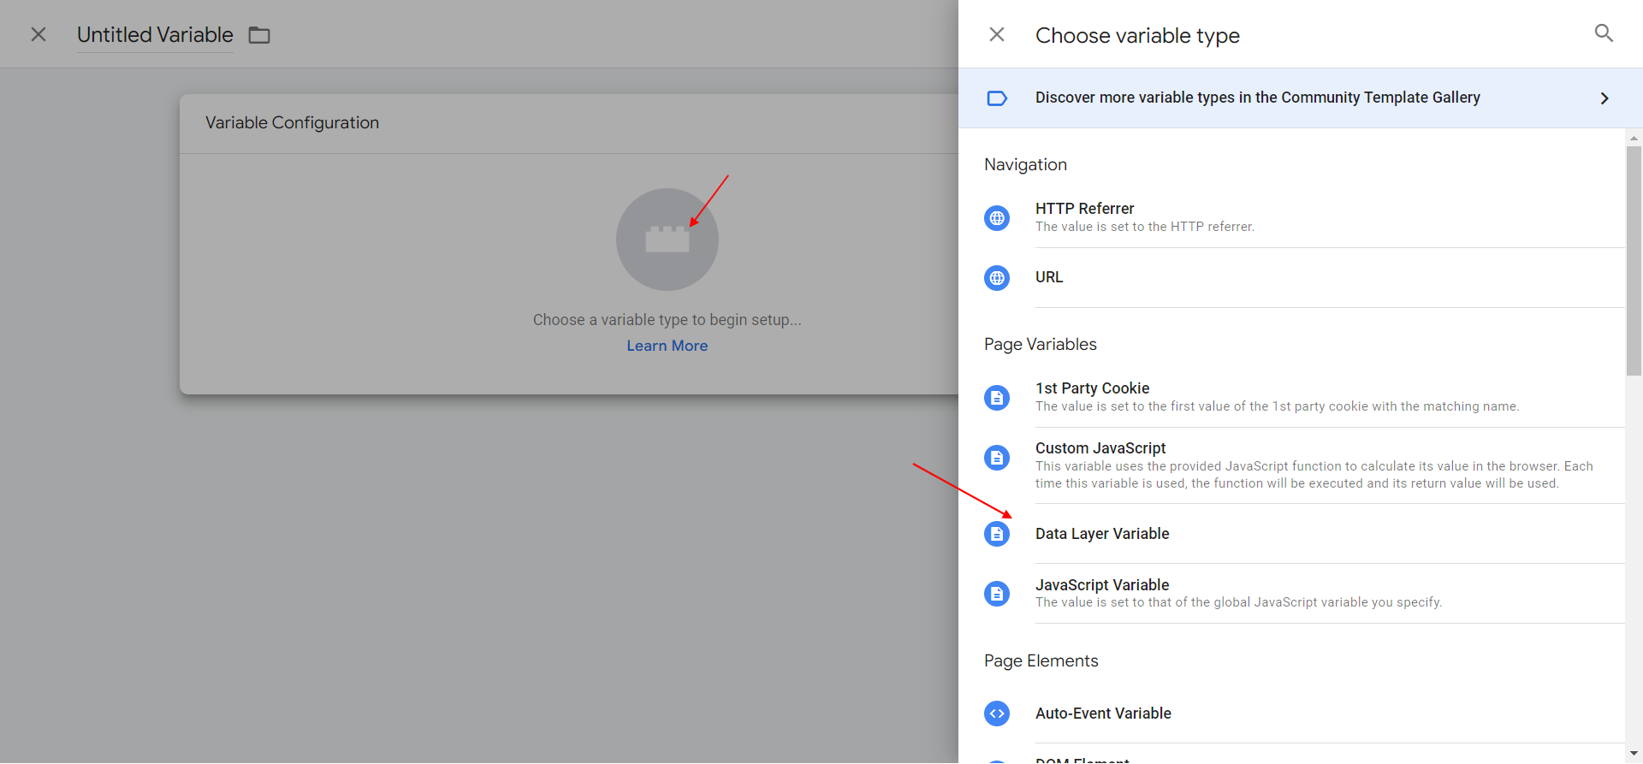This screenshot has width=1643, height=764.
Task: Expand Community Template Gallery chevron arrow
Action: [1604, 98]
